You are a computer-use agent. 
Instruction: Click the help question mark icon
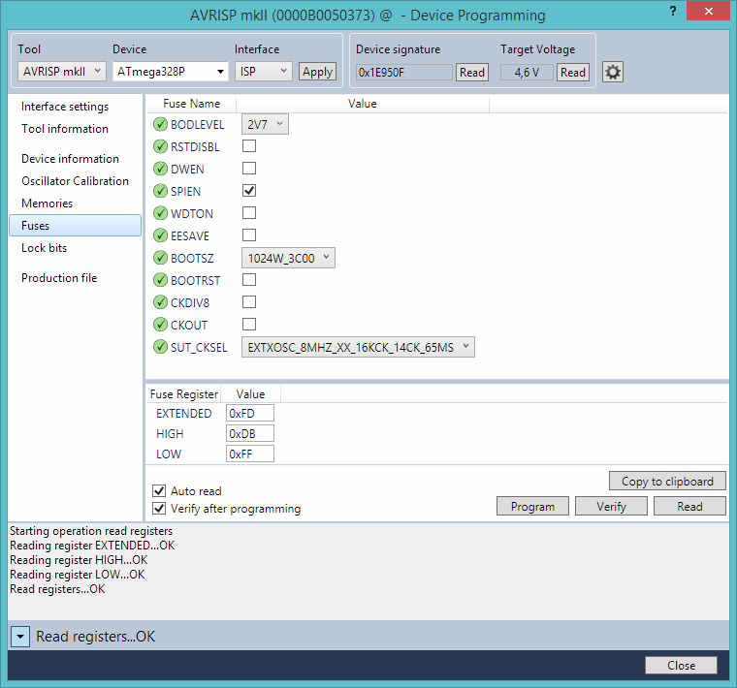pyautogui.click(x=673, y=11)
